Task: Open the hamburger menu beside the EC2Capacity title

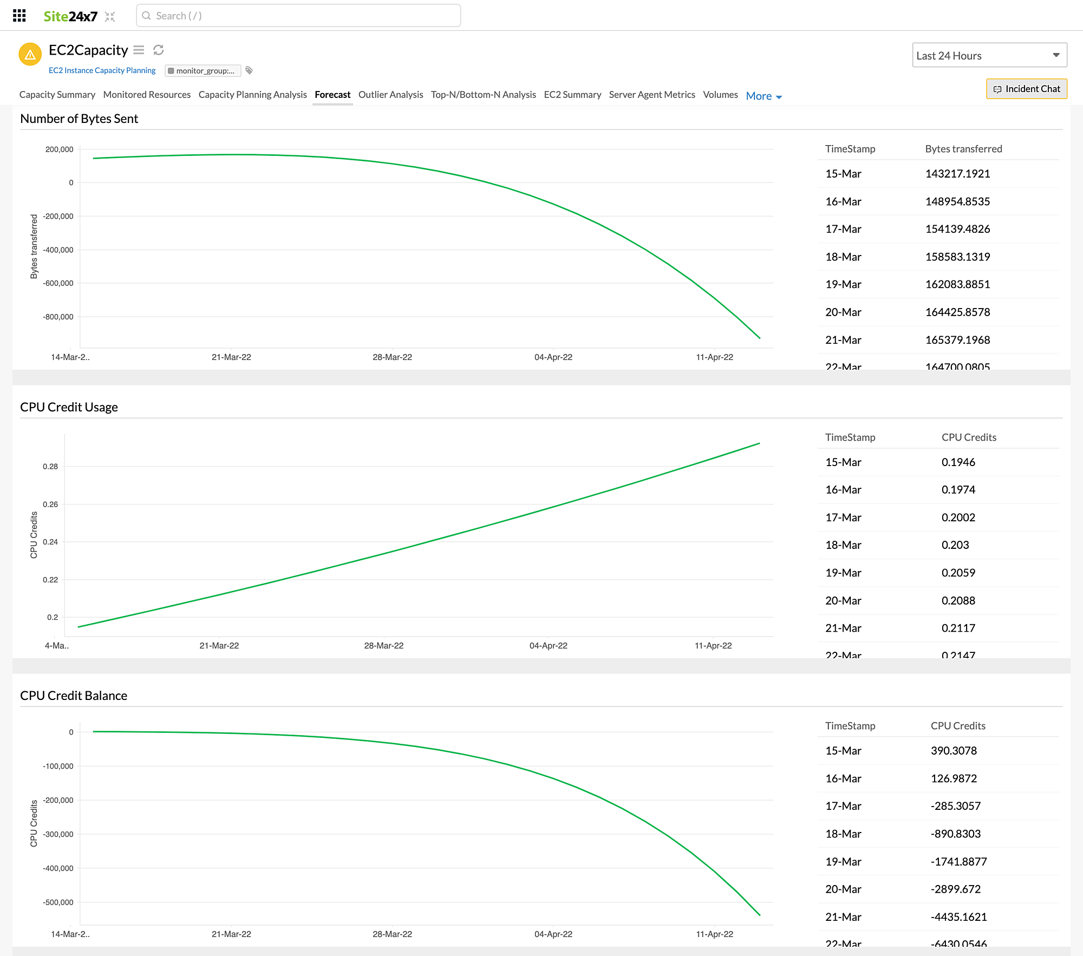Action: [x=139, y=50]
